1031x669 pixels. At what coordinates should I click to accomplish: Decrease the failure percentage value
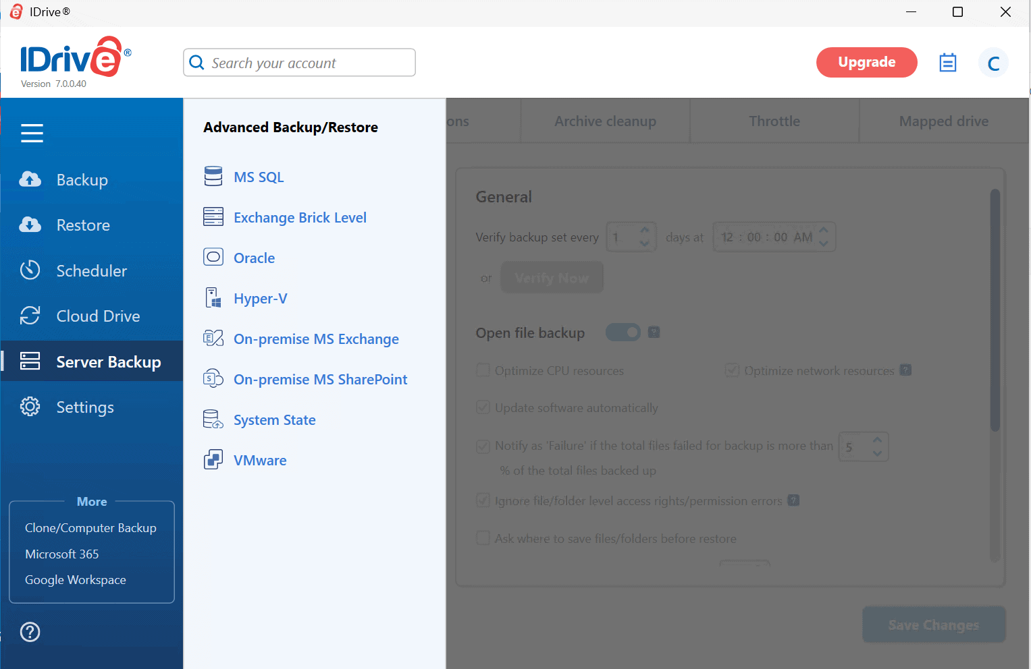pyautogui.click(x=877, y=453)
